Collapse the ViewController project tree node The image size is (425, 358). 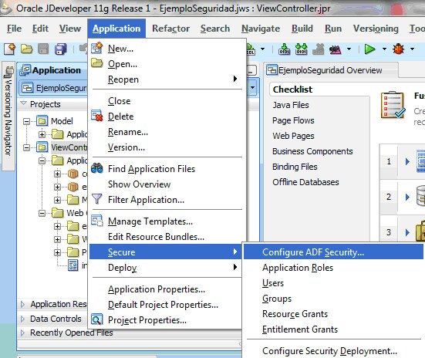coord(26,147)
